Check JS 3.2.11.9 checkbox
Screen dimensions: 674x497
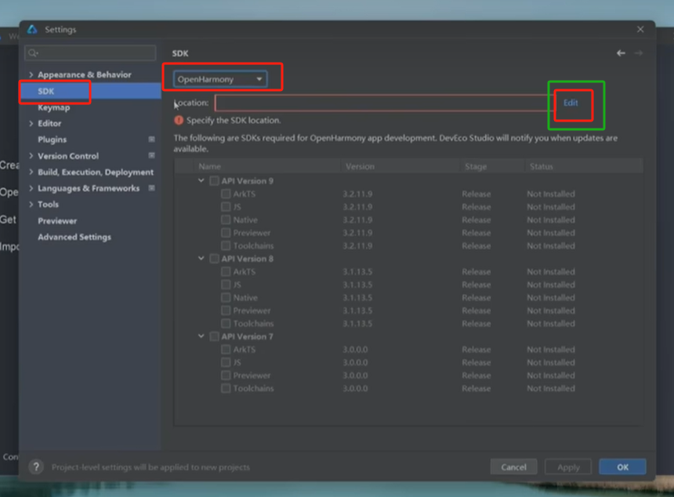click(226, 207)
